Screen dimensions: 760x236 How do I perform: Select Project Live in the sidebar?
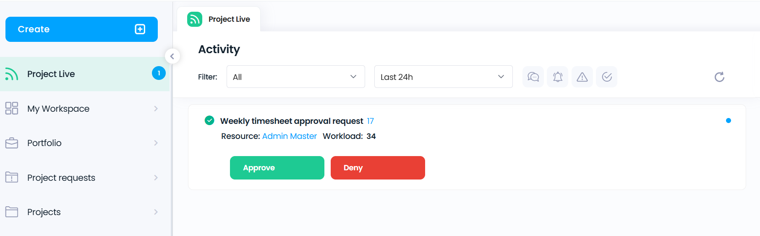[x=85, y=74]
